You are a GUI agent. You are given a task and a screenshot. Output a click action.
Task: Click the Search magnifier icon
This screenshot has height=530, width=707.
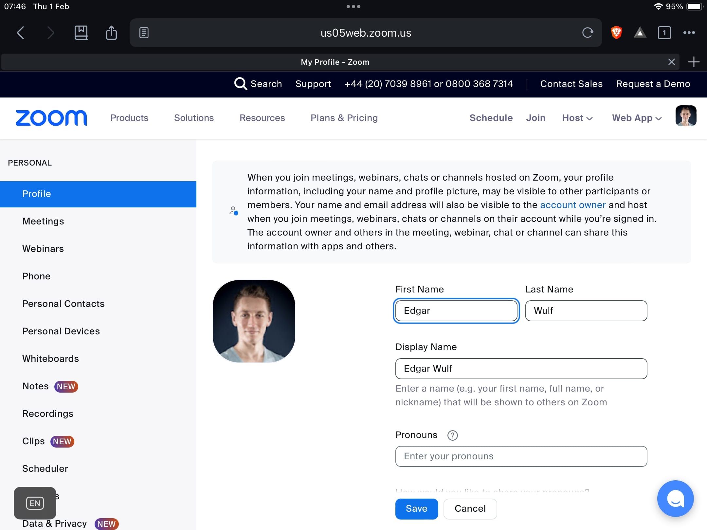[x=241, y=84]
